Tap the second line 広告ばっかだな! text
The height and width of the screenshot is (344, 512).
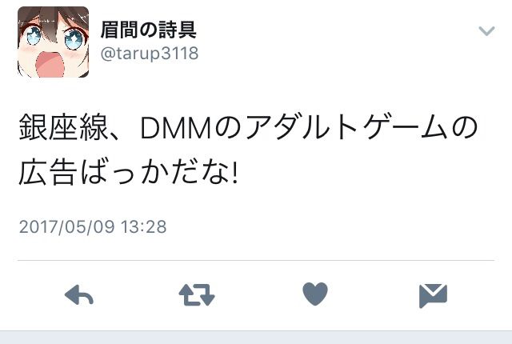pyautogui.click(x=128, y=172)
